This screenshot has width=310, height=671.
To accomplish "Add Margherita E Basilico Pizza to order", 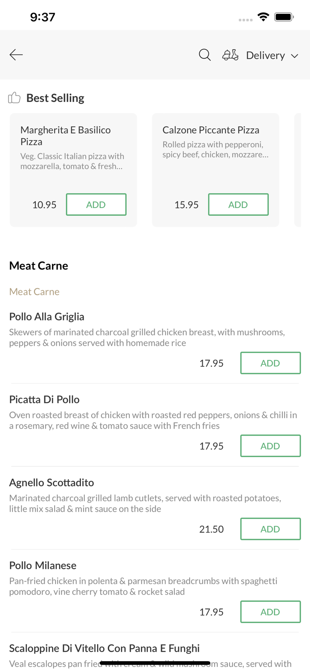I will pyautogui.click(x=96, y=204).
